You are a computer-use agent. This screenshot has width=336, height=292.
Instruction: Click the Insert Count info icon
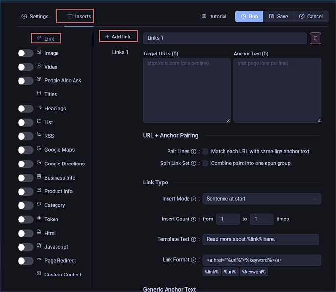pyautogui.click(x=193, y=219)
